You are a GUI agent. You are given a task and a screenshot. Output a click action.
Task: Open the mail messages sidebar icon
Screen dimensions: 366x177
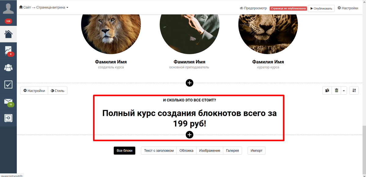pos(8,101)
